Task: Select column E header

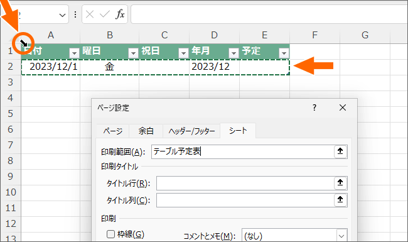Action: [x=264, y=35]
